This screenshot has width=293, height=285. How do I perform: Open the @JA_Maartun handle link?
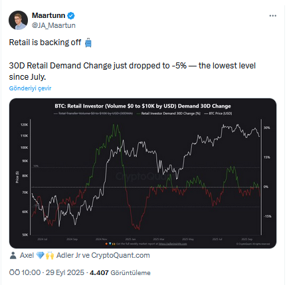54,25
